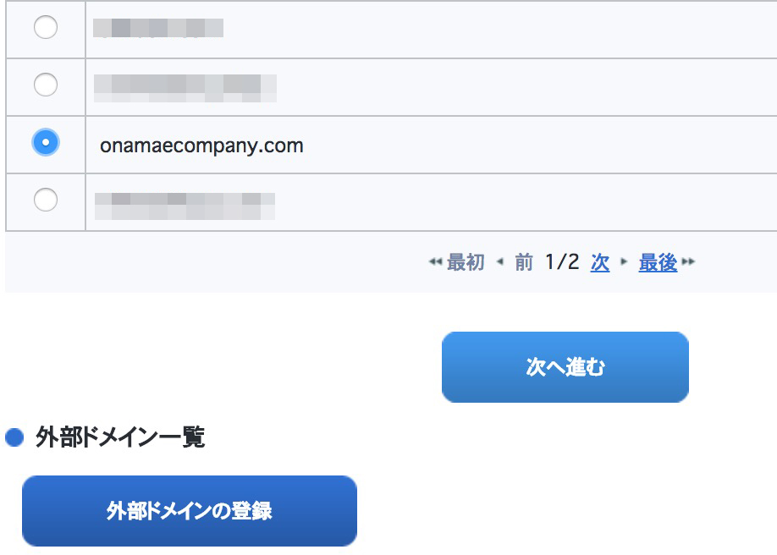Click the 1/2 page indicator
Screen dimensions: 777x555
tap(562, 262)
